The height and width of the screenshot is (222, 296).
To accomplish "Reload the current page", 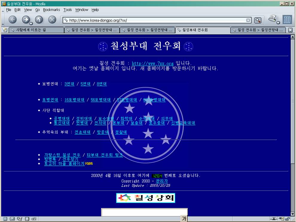I will [x=39, y=20].
